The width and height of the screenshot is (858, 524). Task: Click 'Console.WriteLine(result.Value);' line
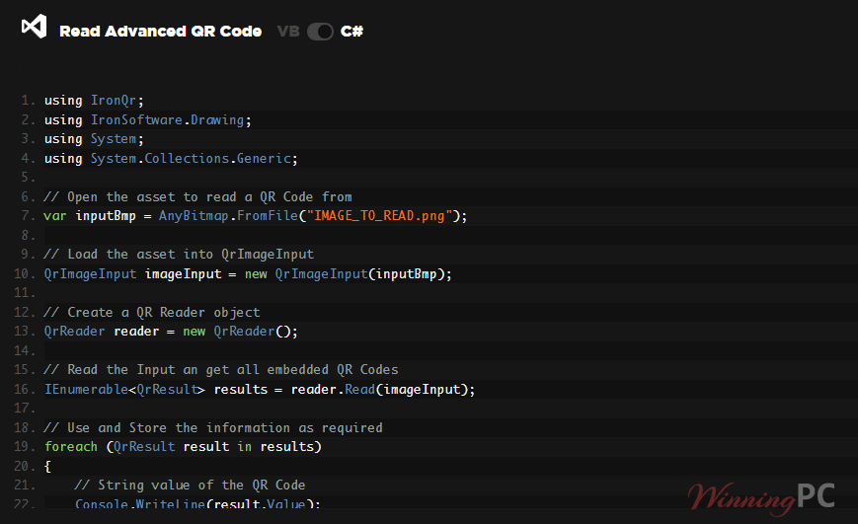(197, 503)
